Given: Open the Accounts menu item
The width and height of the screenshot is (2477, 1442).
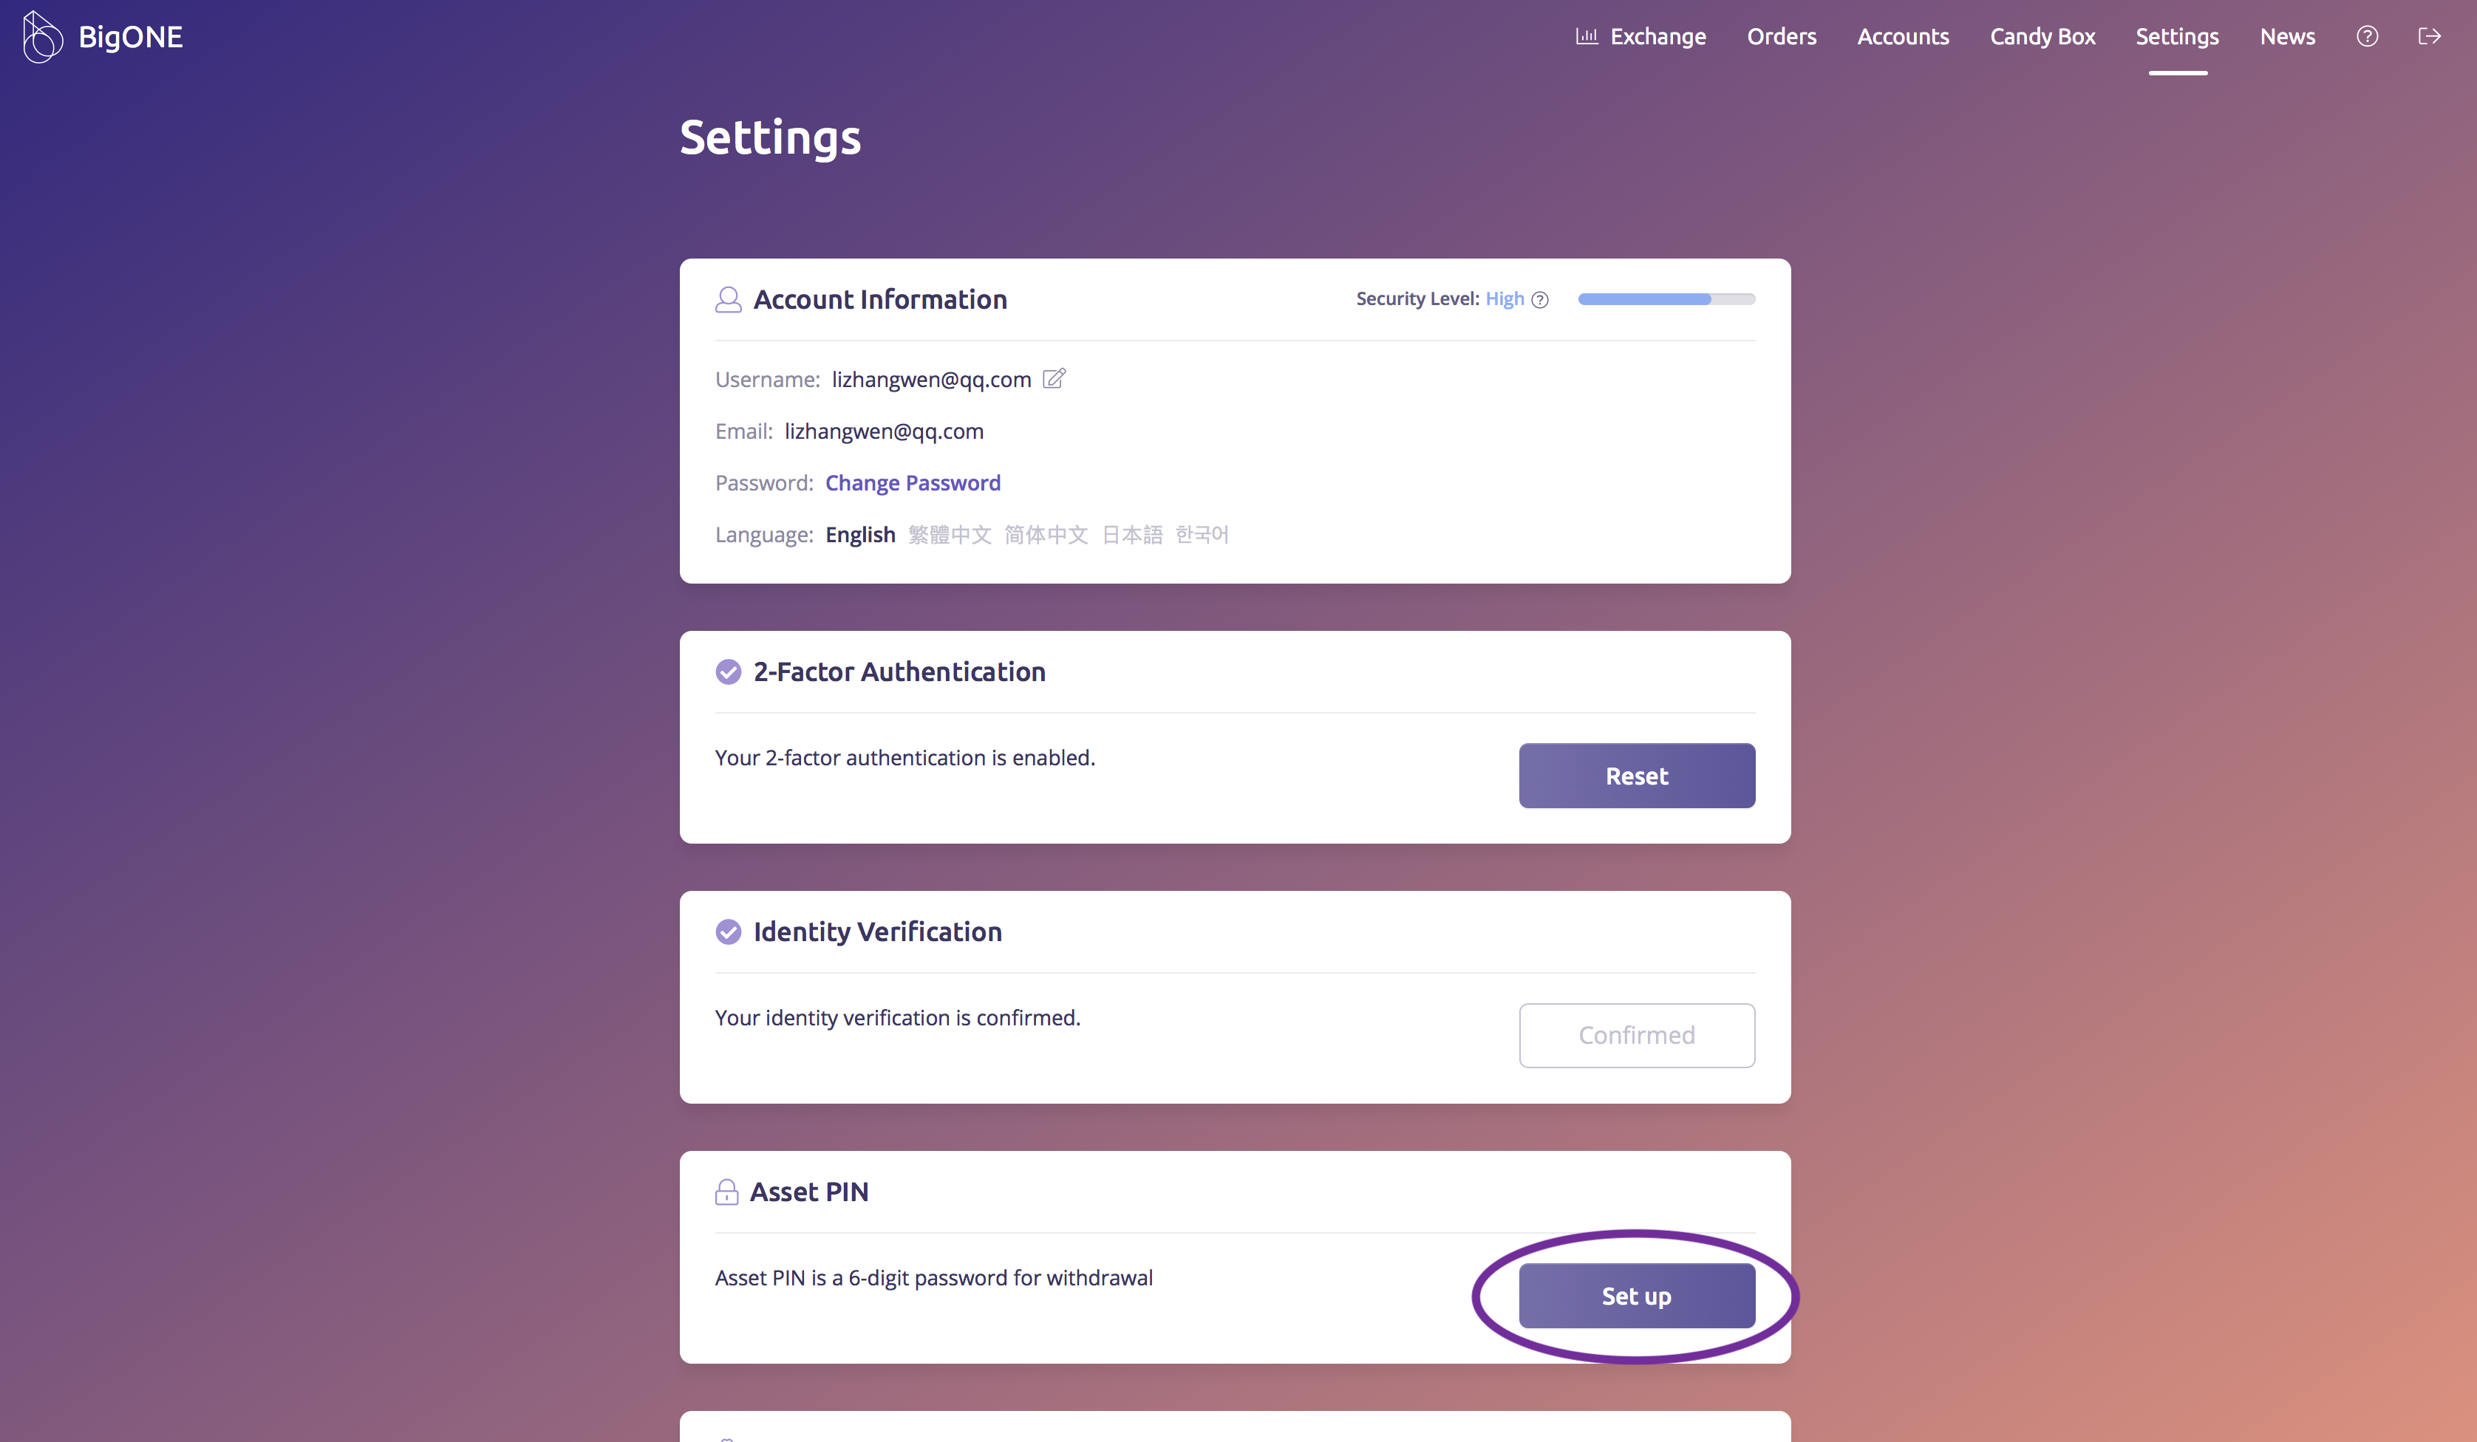Looking at the screenshot, I should coord(1902,36).
